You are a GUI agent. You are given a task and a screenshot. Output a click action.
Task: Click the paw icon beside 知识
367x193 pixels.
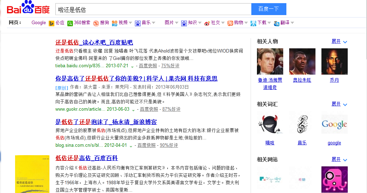click(184, 23)
